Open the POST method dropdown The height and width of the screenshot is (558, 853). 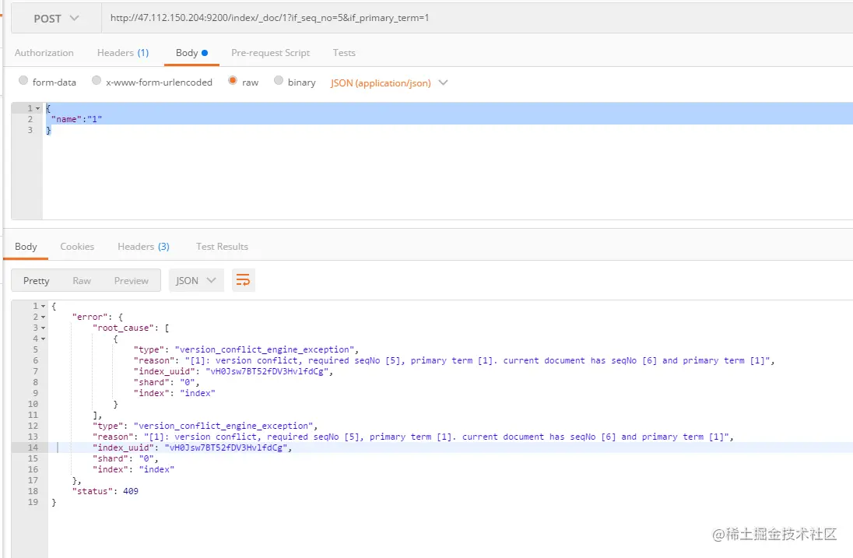coord(57,19)
